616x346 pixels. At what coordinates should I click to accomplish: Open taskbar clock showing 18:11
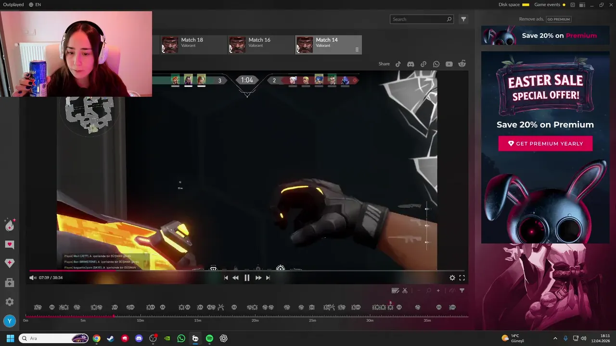(601, 338)
